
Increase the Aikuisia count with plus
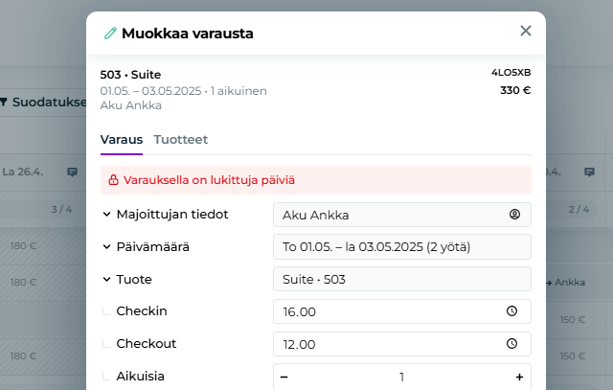click(519, 377)
